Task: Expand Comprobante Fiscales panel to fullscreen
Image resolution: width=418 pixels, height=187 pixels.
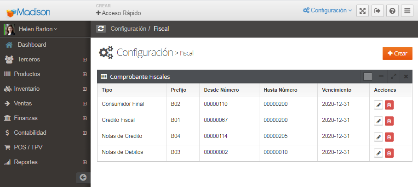Action: tap(394, 77)
